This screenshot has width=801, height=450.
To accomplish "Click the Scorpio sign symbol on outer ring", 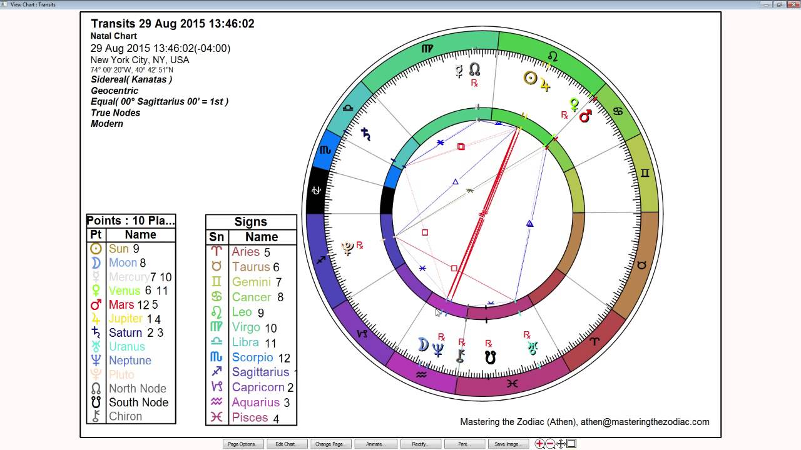I will [325, 151].
